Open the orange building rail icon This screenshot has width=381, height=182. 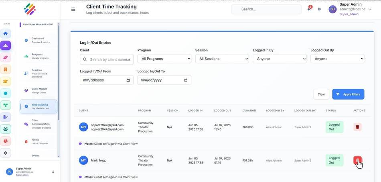click(x=6, y=70)
